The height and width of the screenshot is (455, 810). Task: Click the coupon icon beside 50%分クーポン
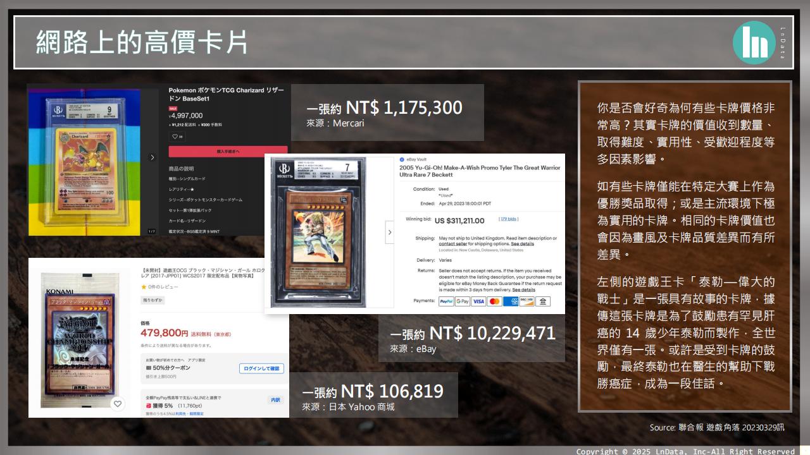tap(149, 368)
